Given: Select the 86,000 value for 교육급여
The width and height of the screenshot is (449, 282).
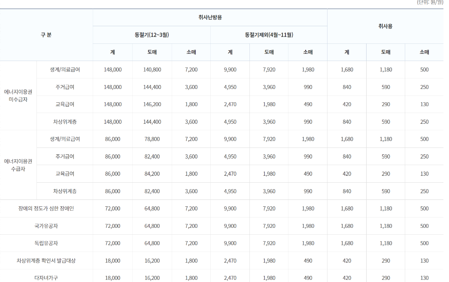Looking at the screenshot, I should [112, 173].
